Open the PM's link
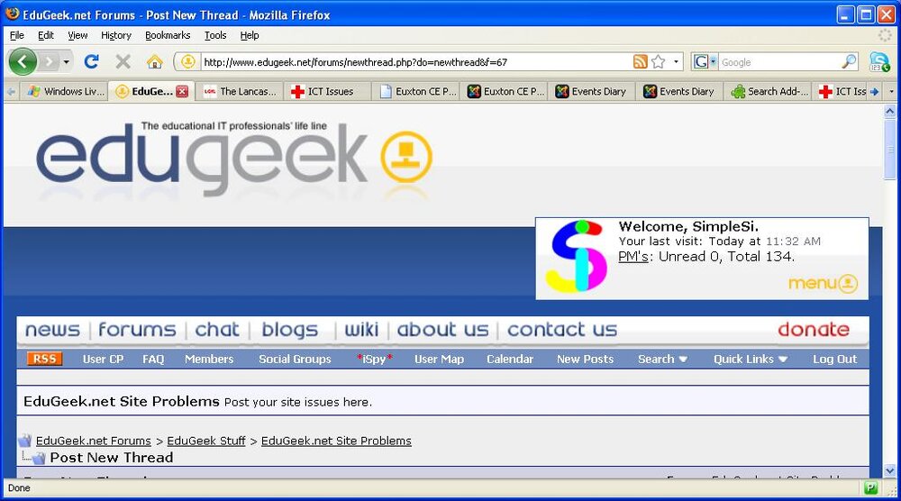 point(633,257)
